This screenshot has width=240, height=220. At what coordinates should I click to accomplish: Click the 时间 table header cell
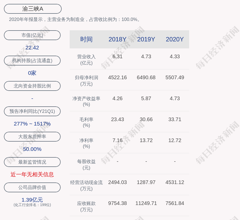tap(86, 39)
